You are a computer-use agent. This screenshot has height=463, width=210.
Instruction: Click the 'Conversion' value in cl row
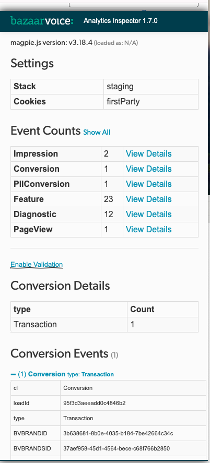78,388
